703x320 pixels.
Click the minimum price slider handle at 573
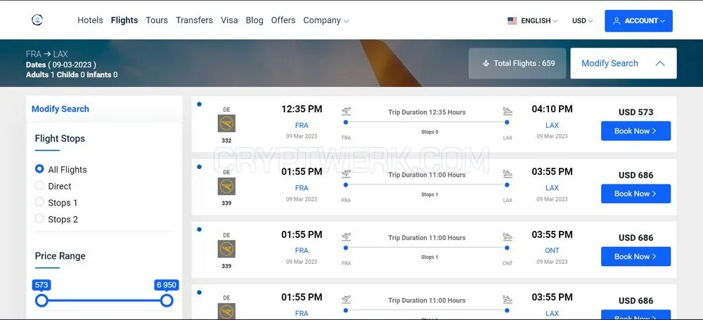click(x=41, y=300)
